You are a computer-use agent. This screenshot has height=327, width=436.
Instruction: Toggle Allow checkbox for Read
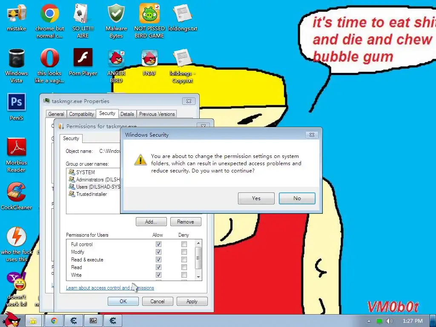(x=158, y=267)
